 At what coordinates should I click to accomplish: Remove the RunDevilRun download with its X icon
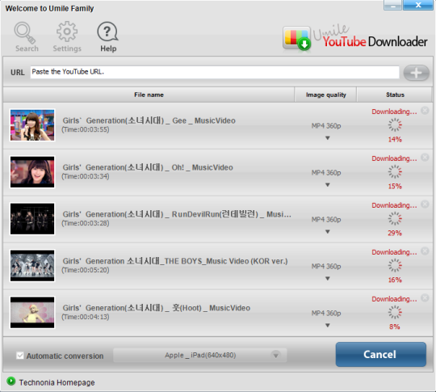[x=425, y=204]
